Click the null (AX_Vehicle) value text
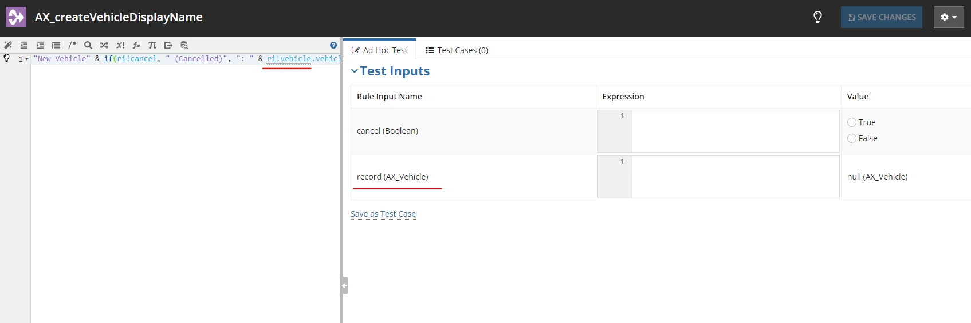Viewport: 971px width, 323px height. [x=877, y=177]
